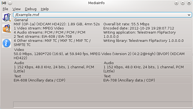
Task: Click the MediaInfo app icon in title bar
Action: (x=4, y=3)
